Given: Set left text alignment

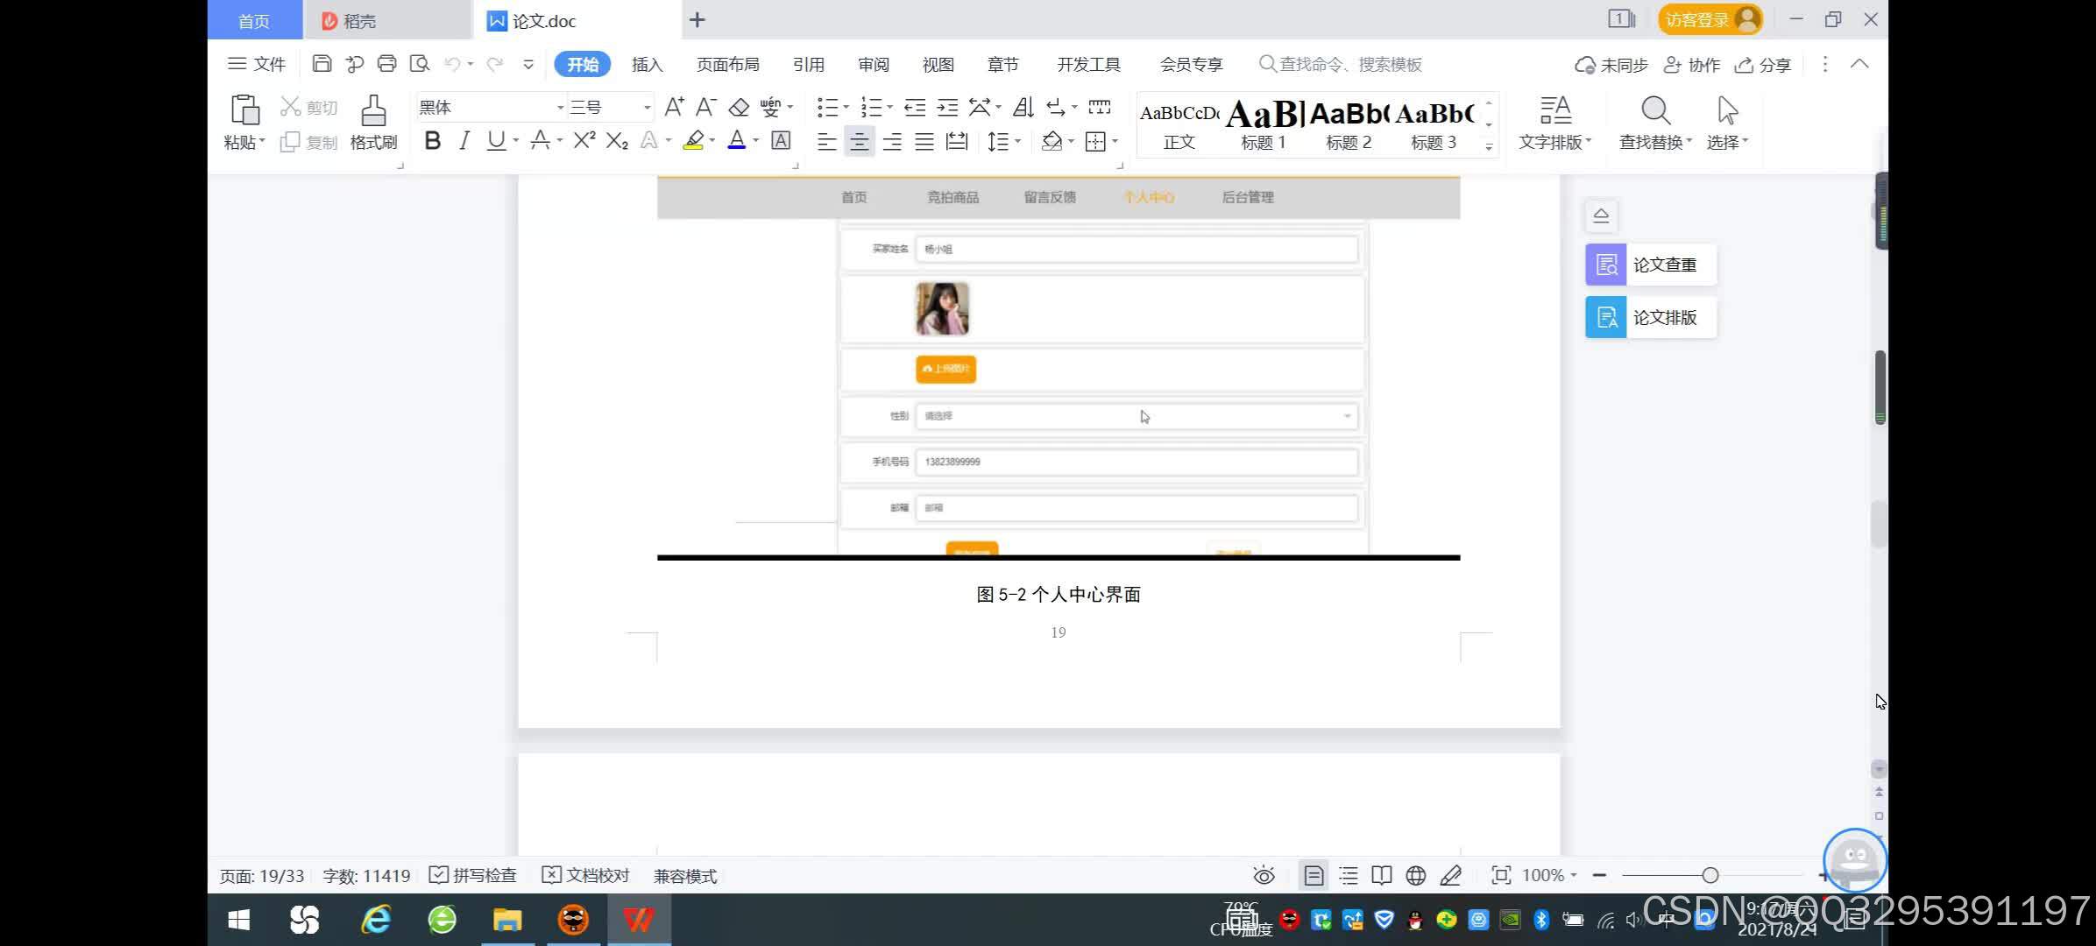Looking at the screenshot, I should point(826,141).
